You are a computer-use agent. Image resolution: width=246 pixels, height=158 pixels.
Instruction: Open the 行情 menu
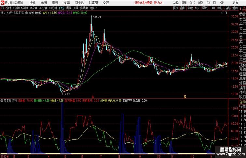pyautogui.click(x=32, y=3)
